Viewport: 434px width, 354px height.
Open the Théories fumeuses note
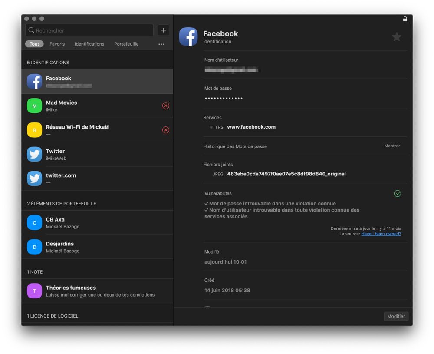click(x=97, y=291)
